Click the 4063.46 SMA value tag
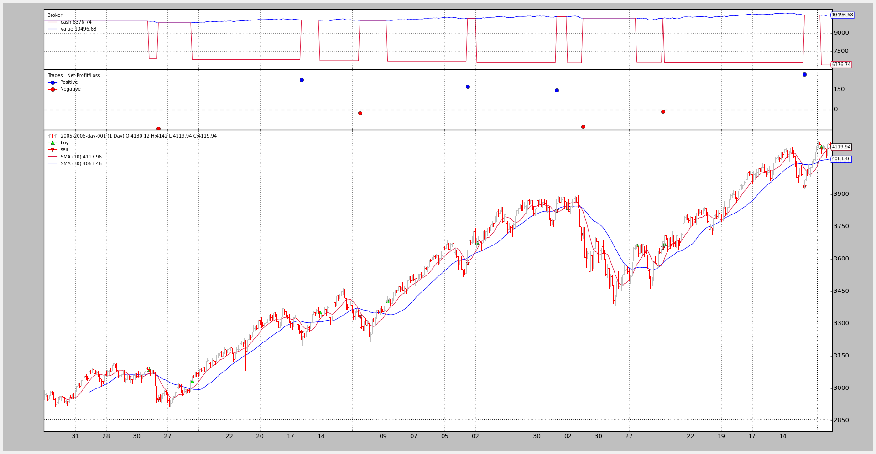 click(841, 159)
